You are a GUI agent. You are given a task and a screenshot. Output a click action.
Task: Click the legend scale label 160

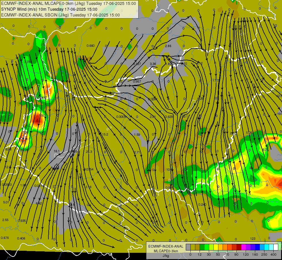point(255,255)
